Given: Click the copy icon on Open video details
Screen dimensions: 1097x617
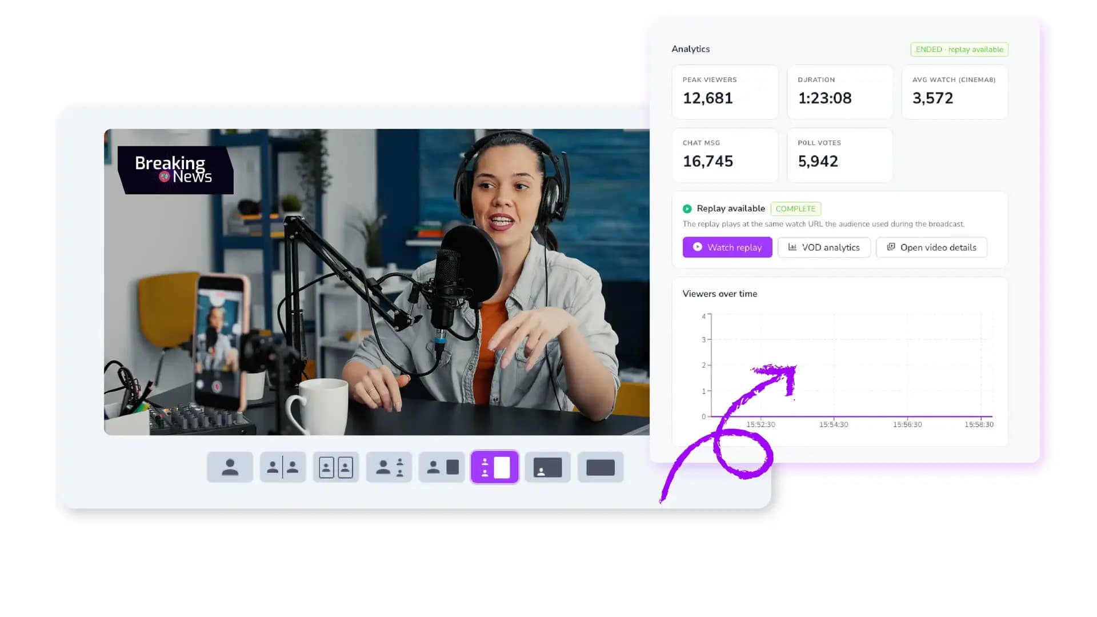Looking at the screenshot, I should click(891, 247).
